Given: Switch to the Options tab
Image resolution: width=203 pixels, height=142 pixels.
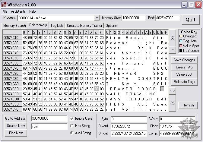Looking at the screenshot, I should coord(111,26).
